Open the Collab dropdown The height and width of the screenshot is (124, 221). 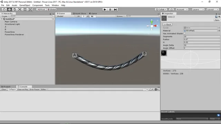161,10
